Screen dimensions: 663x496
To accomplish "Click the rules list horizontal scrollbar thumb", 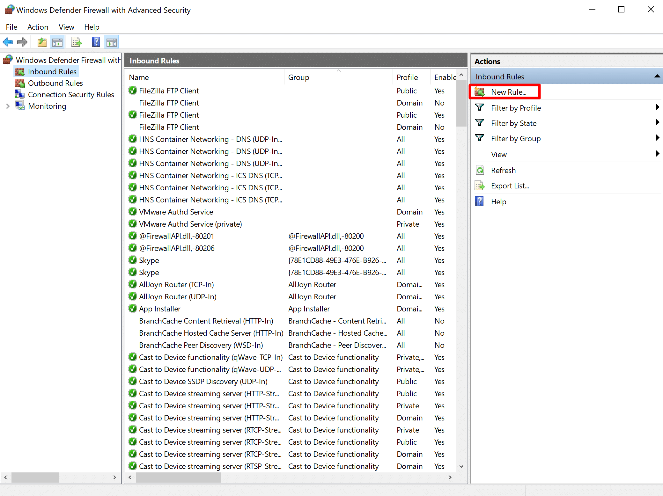I will [179, 477].
